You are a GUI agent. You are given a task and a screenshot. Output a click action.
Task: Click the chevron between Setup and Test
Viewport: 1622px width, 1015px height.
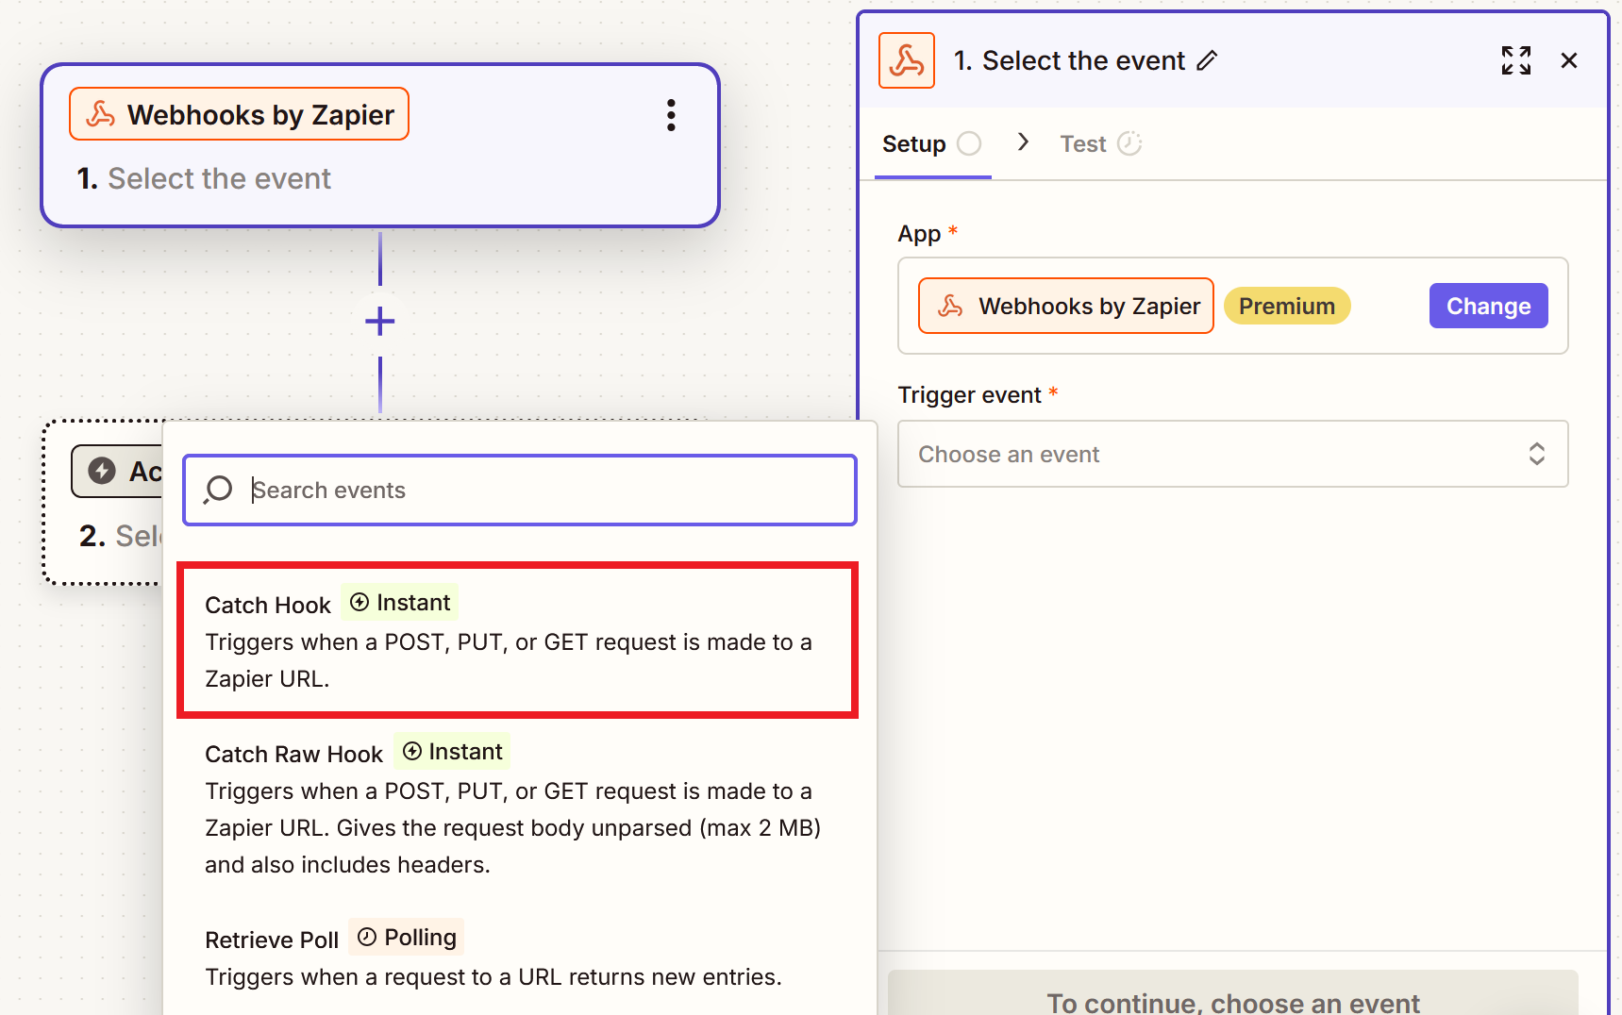(1023, 142)
